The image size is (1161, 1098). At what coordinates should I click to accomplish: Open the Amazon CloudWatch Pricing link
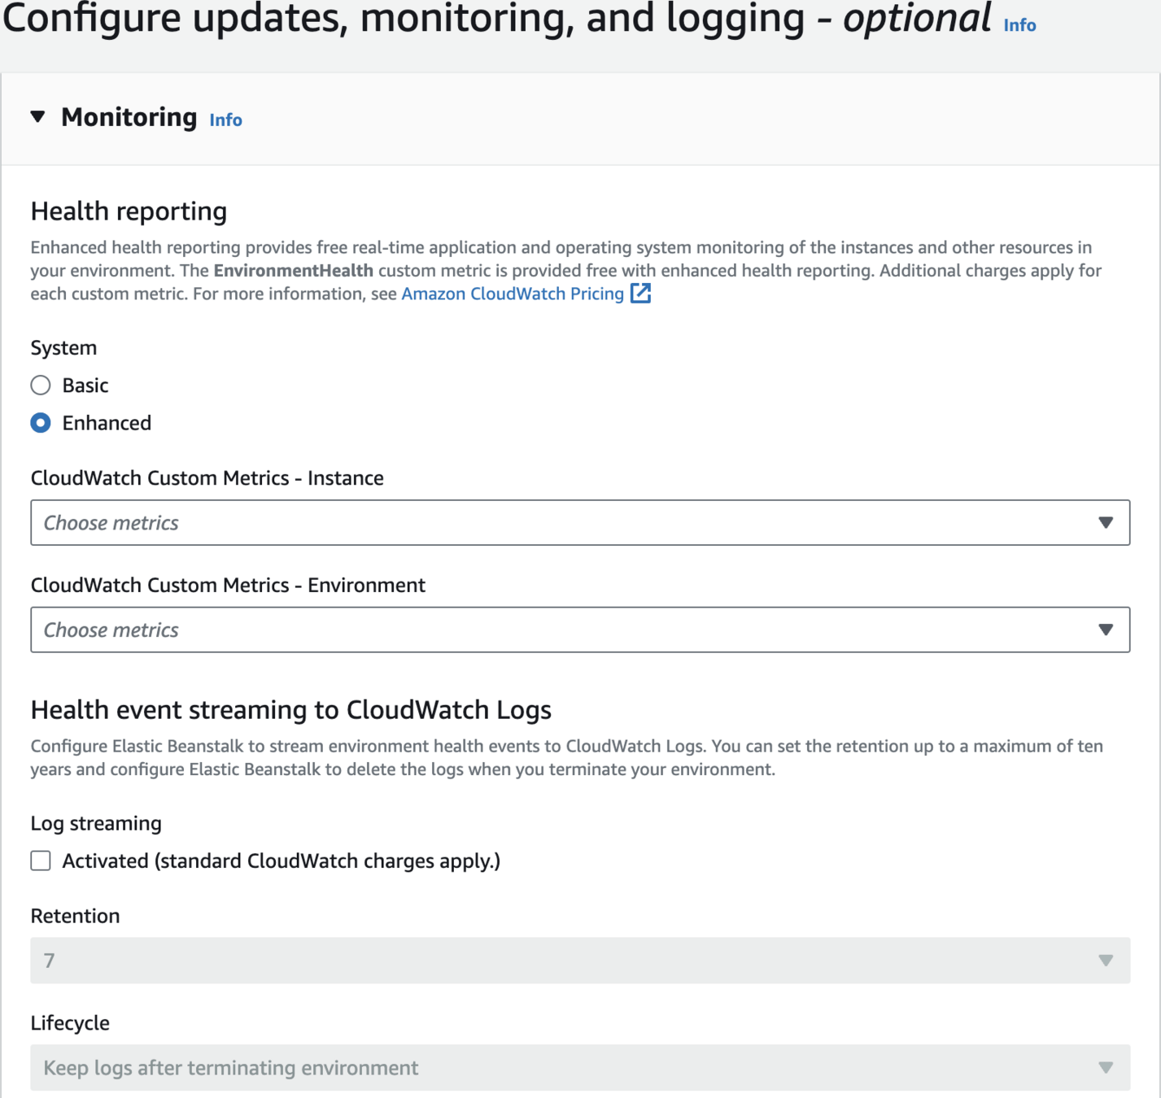click(512, 294)
